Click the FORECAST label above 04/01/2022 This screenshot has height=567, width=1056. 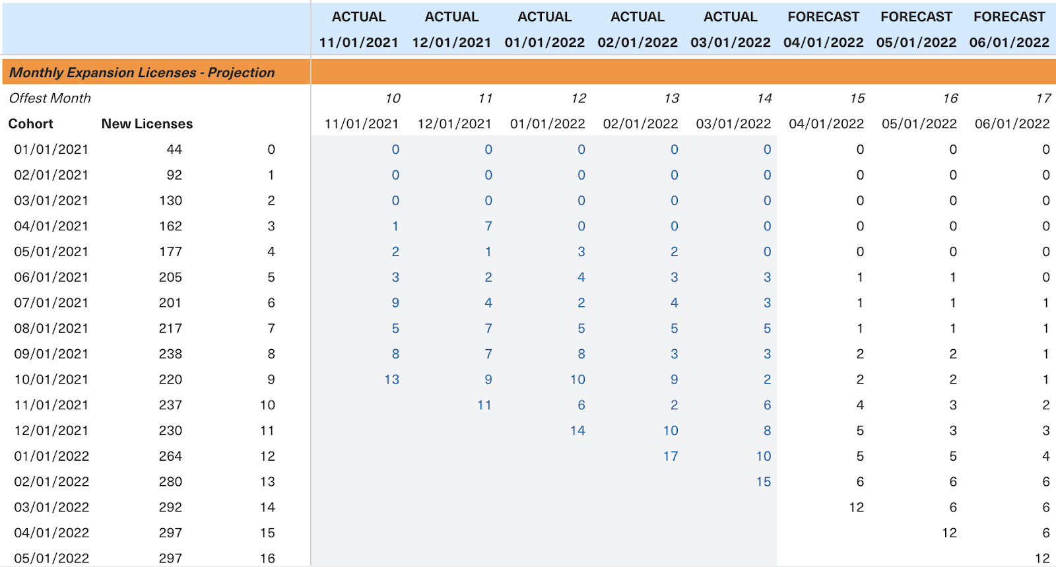pos(824,17)
